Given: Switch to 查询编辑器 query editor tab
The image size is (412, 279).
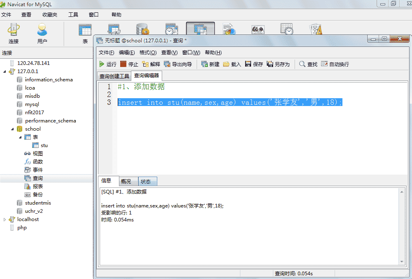Looking at the screenshot, I should click(147, 76).
